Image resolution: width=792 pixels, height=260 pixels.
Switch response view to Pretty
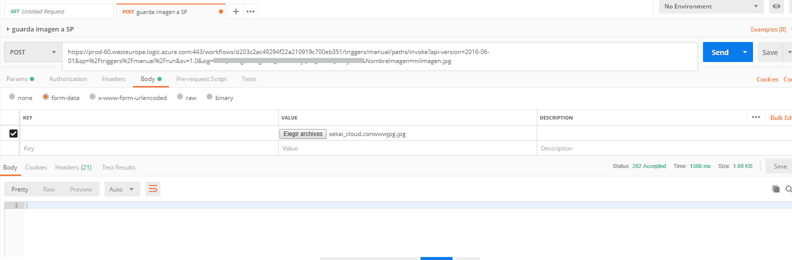pyautogui.click(x=20, y=189)
